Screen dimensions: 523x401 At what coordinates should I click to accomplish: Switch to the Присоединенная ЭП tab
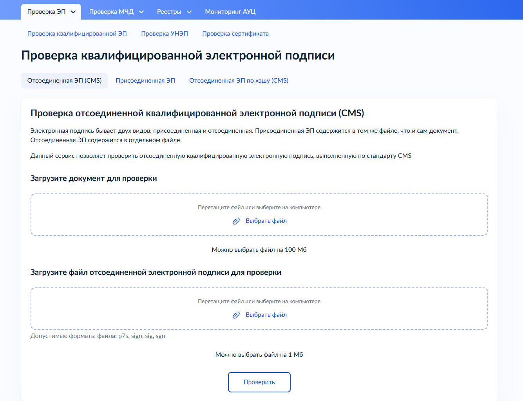(x=145, y=81)
